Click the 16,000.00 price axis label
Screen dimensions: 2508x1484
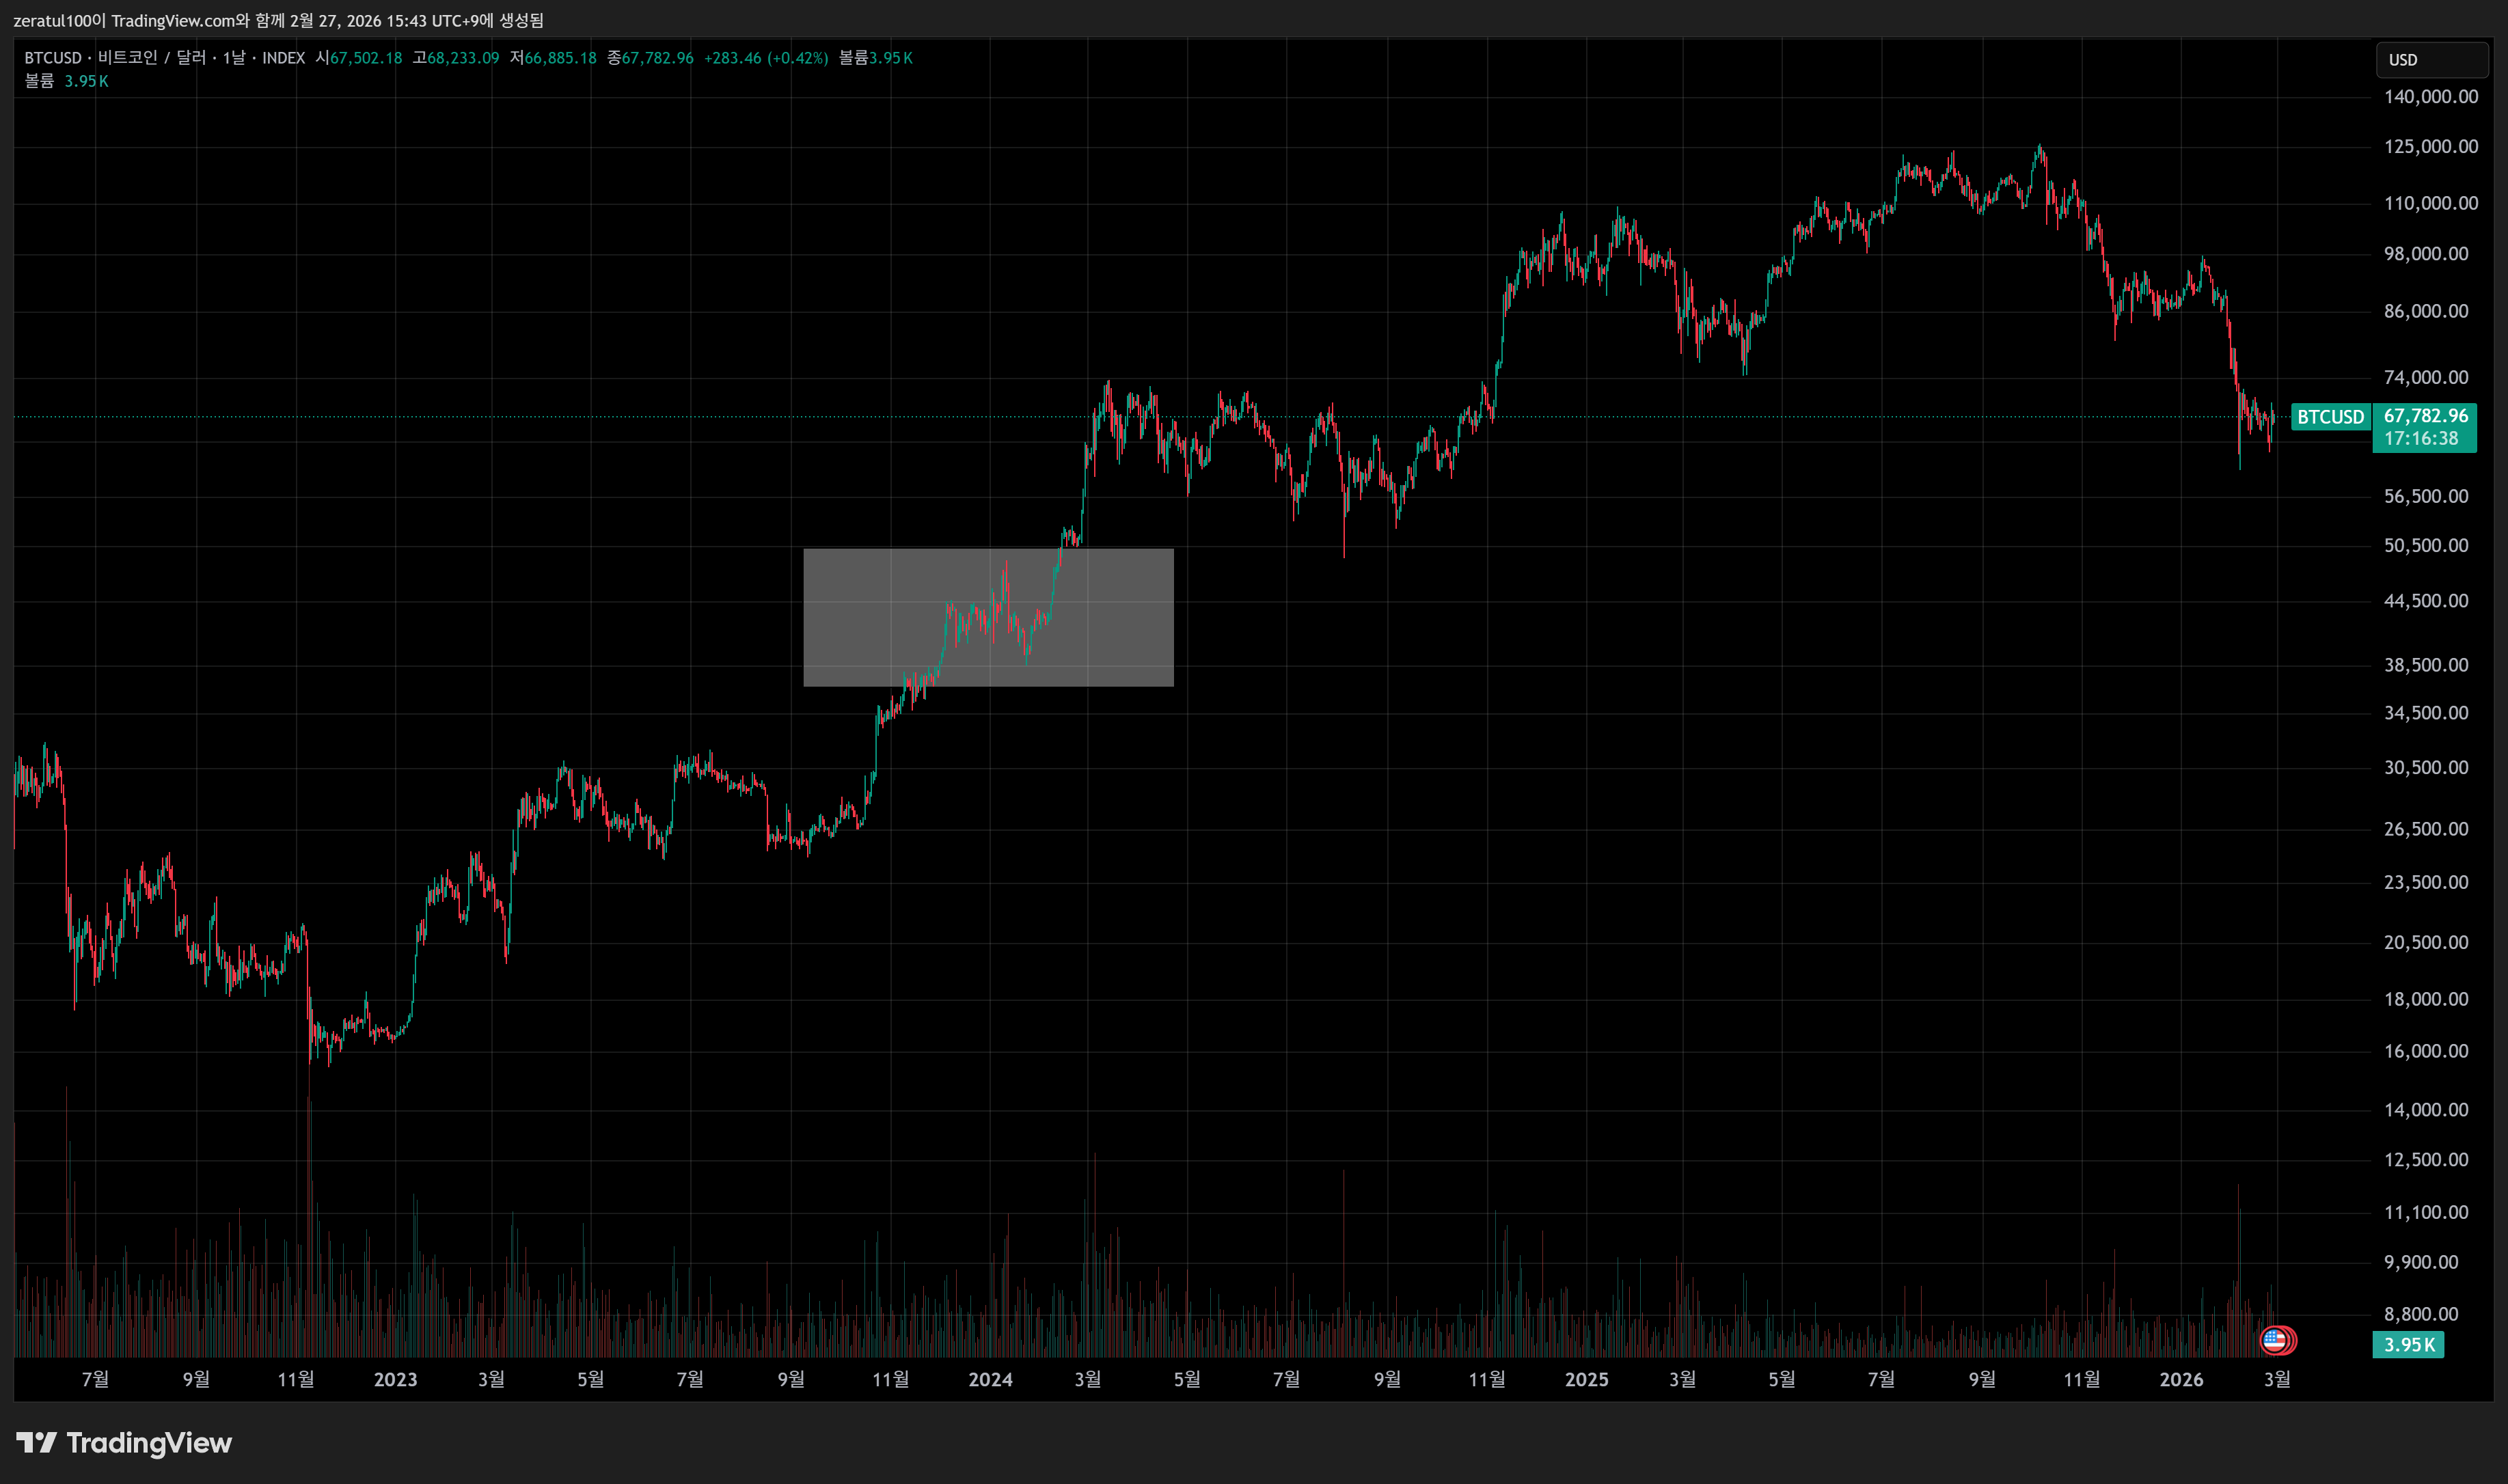coord(2426,1052)
